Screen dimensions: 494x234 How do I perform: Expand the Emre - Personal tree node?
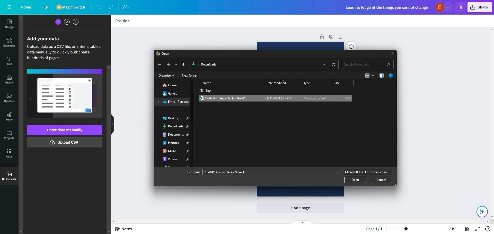point(158,102)
